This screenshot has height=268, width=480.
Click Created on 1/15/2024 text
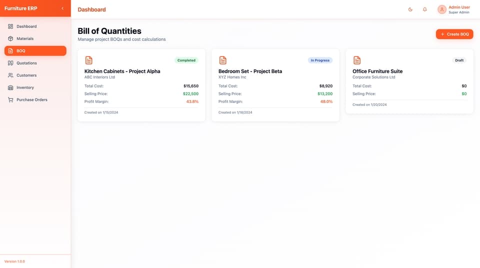click(x=101, y=112)
